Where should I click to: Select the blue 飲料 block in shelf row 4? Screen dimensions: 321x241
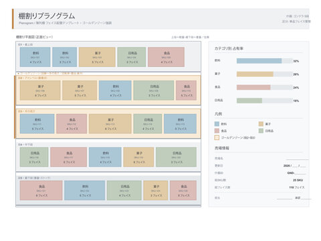click(105, 157)
